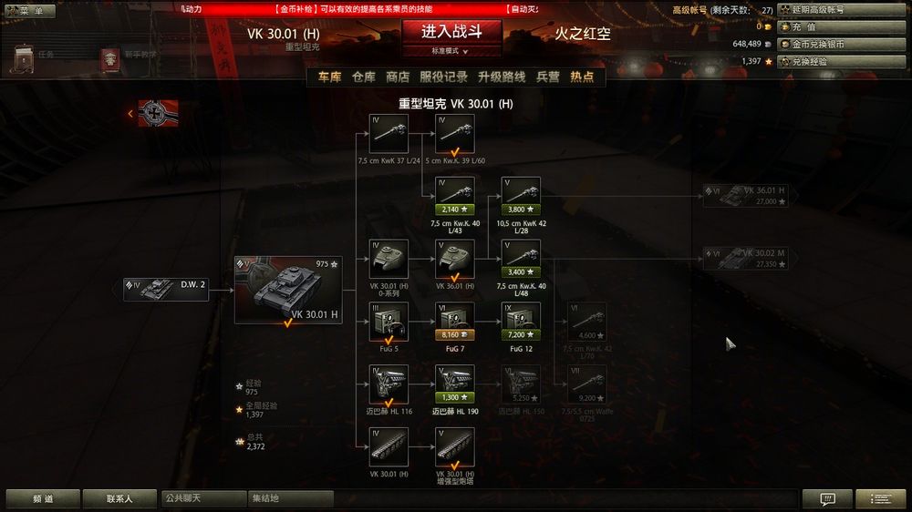
Task: Open the VK 36.01 H next vehicle node
Action: [x=746, y=196]
